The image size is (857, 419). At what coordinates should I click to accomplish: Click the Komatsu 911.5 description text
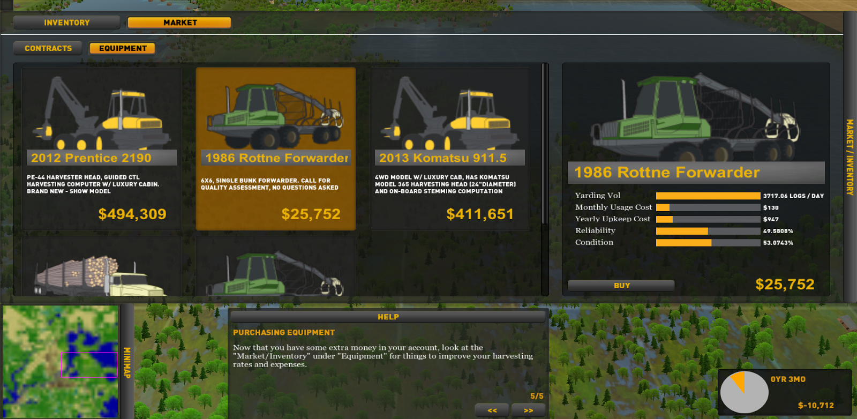tap(445, 184)
